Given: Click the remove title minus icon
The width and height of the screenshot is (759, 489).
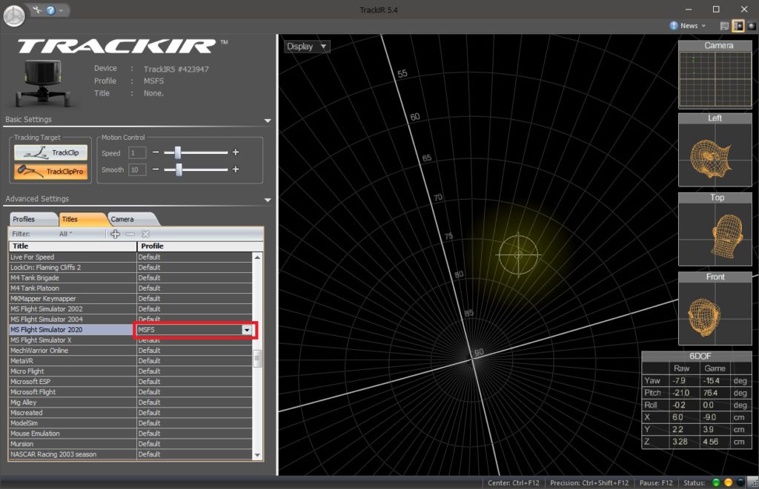Looking at the screenshot, I should coord(130,234).
